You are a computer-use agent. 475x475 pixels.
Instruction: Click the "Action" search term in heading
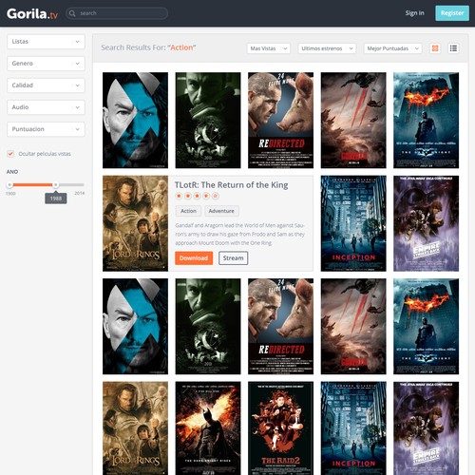[181, 47]
